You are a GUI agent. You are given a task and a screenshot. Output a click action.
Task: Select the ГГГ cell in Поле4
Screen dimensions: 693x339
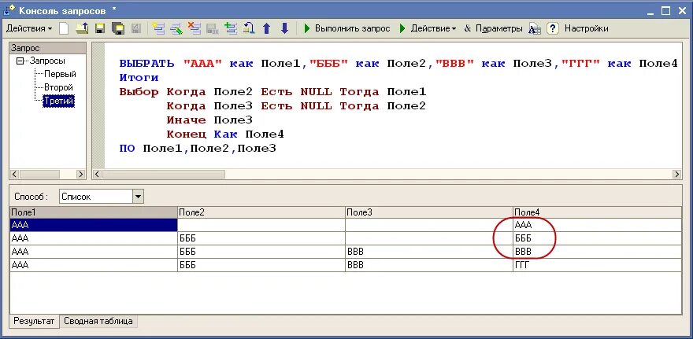[597, 265]
